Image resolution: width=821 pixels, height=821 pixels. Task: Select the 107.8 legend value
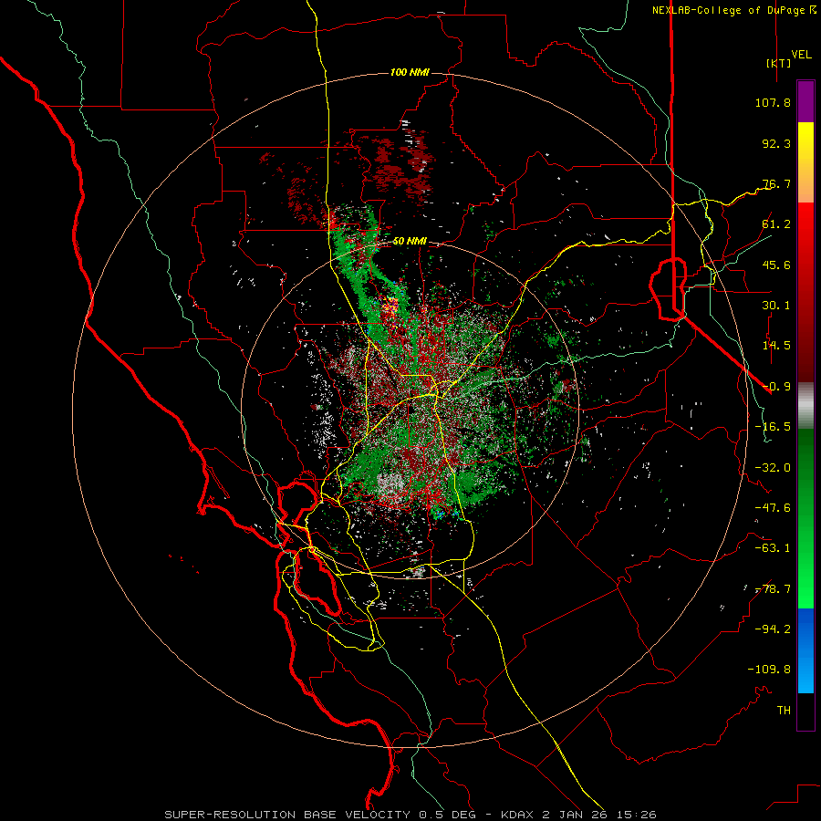click(x=773, y=102)
